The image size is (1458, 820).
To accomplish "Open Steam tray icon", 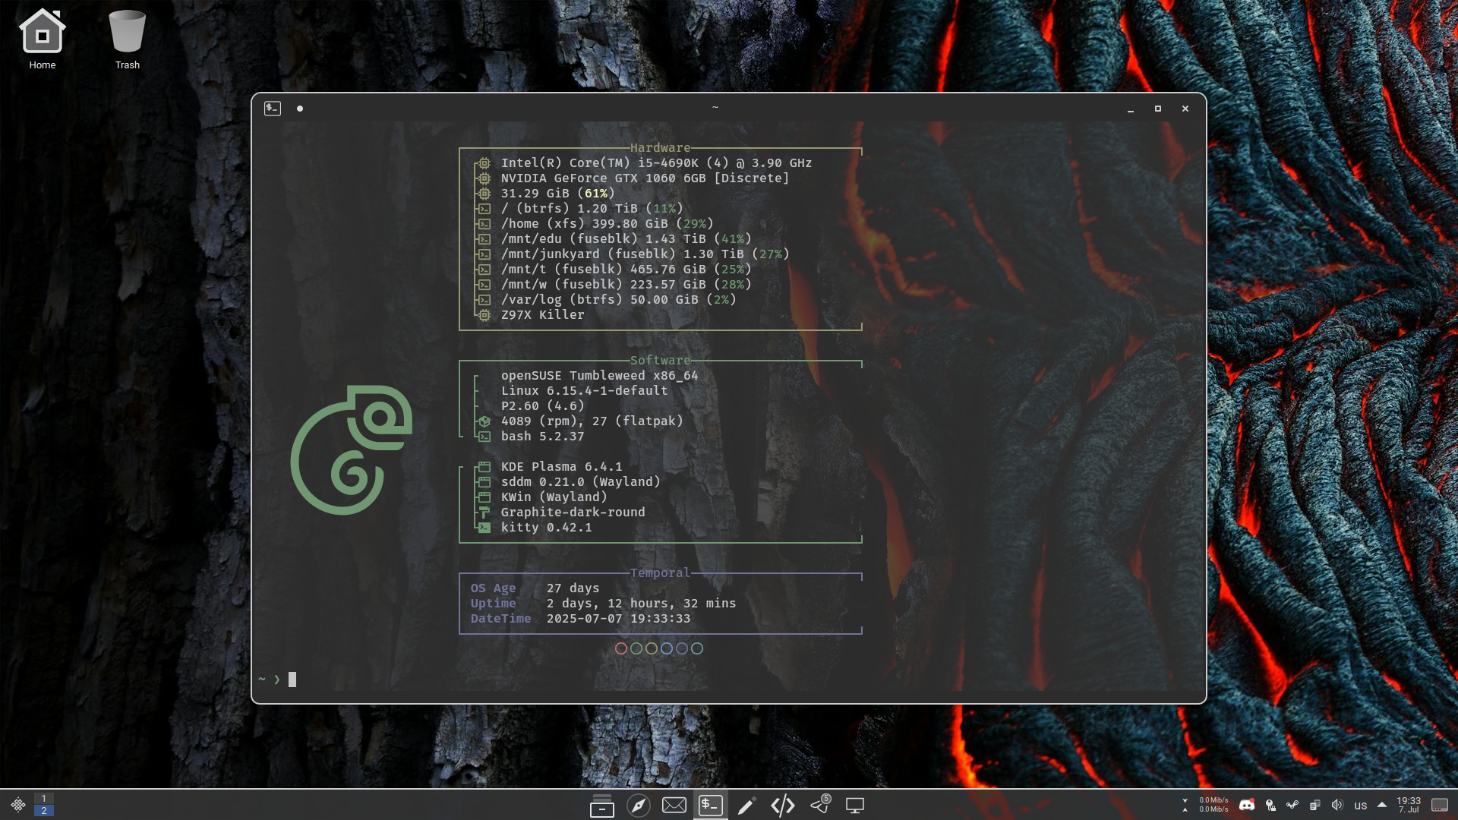I will [x=1292, y=805].
